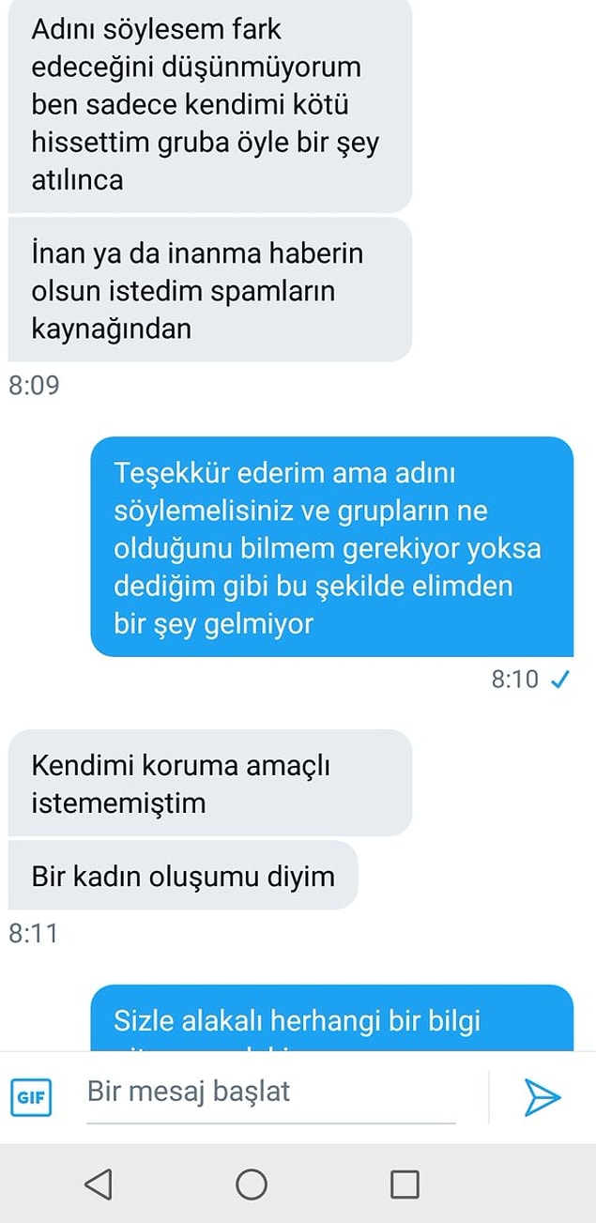Select the "Bir kadın oluşumu diyim" message
The width and height of the screenshot is (596, 1223).
tap(183, 876)
